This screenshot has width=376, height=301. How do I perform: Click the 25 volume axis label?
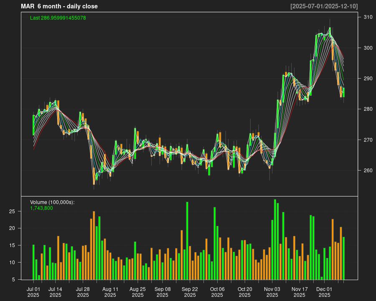click(x=13, y=212)
